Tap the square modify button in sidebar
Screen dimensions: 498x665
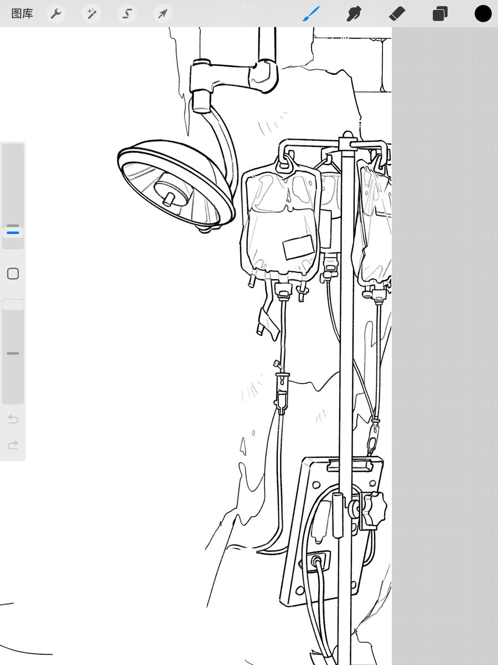click(x=13, y=273)
